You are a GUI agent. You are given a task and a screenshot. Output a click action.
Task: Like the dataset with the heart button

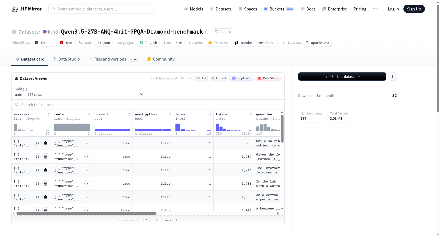pos(220,32)
